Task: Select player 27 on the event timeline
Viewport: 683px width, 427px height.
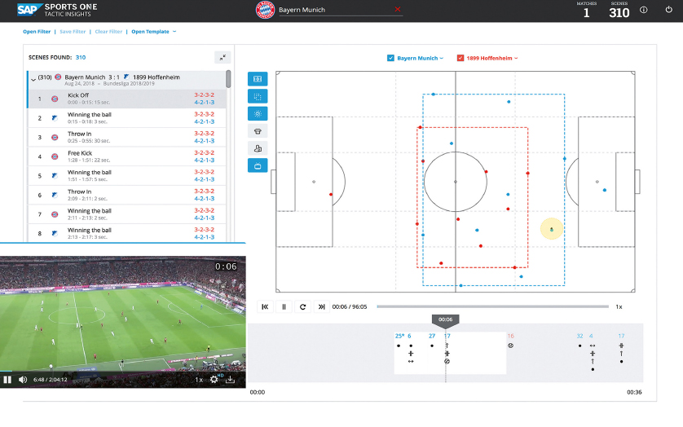Action: 432,336
